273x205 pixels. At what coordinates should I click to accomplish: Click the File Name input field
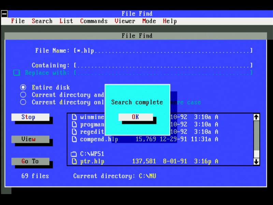(x=163, y=51)
